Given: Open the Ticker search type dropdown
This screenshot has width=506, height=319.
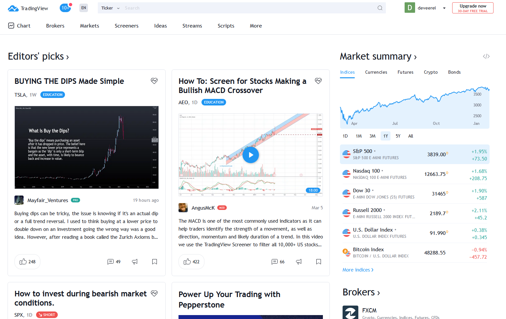Looking at the screenshot, I should click(110, 8).
